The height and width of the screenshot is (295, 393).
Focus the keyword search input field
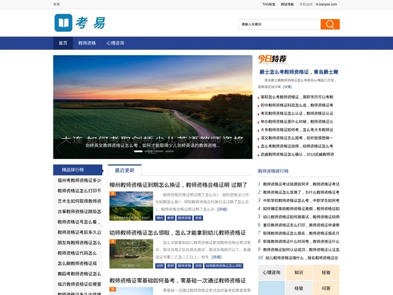click(x=279, y=25)
